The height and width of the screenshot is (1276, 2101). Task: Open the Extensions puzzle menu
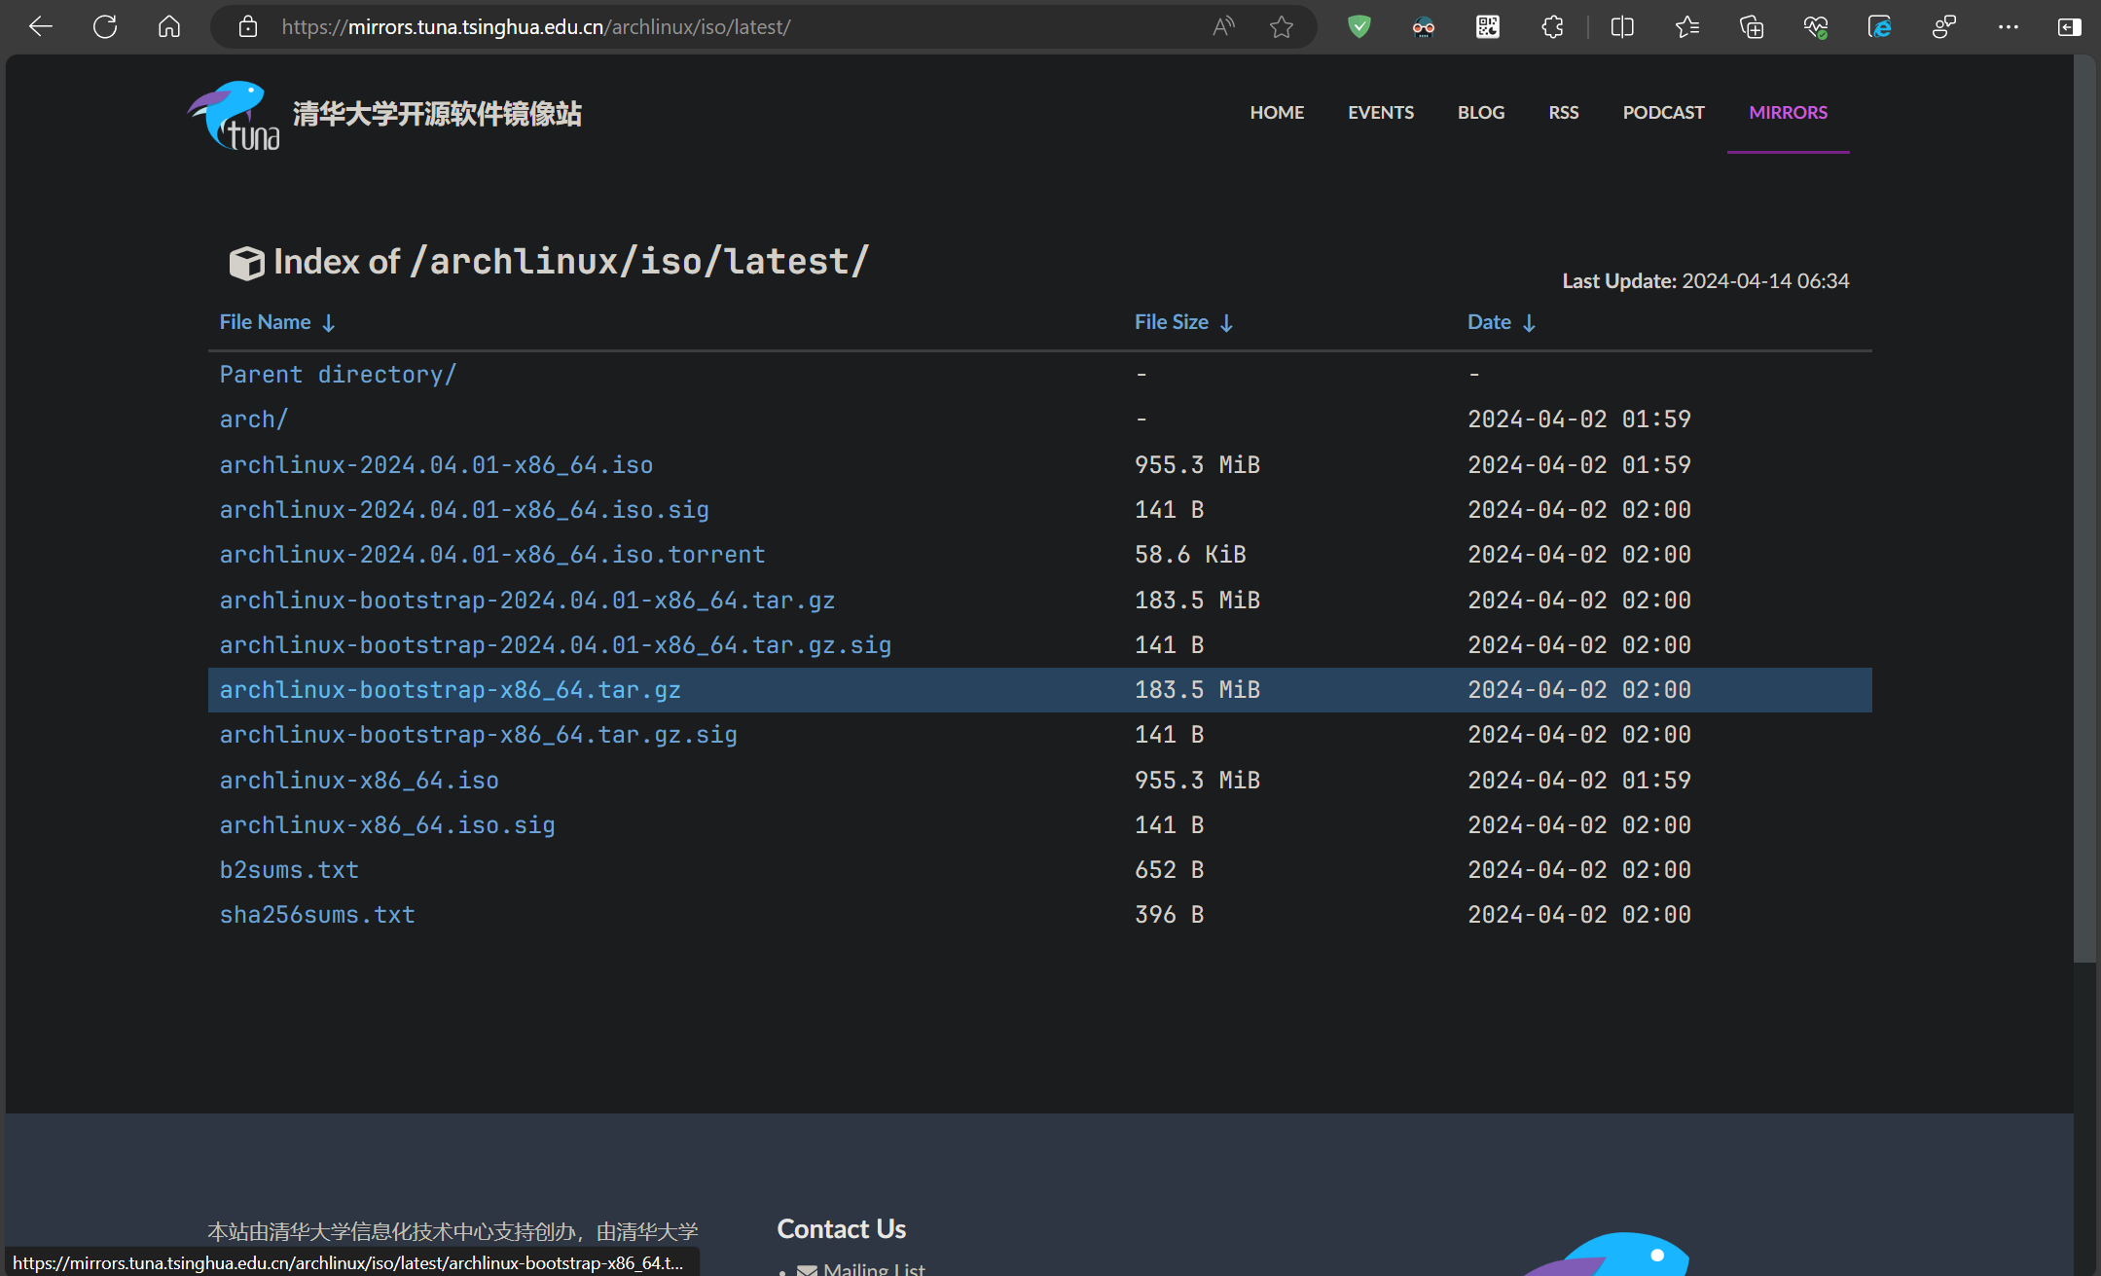(x=1552, y=27)
